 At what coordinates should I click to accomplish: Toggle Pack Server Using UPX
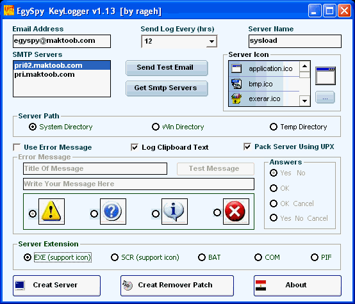(x=247, y=147)
